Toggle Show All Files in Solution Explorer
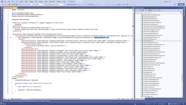The height and width of the screenshot is (105, 186). pos(151,11)
